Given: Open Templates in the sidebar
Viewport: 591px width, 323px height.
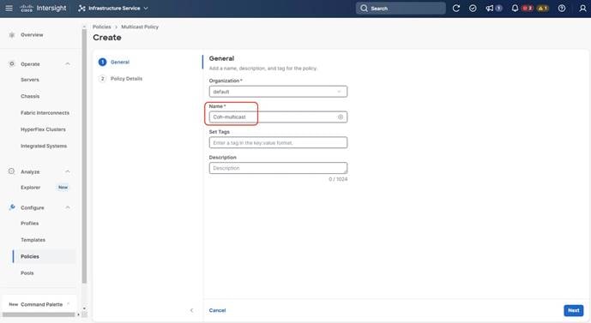Looking at the screenshot, I should pyautogui.click(x=33, y=240).
